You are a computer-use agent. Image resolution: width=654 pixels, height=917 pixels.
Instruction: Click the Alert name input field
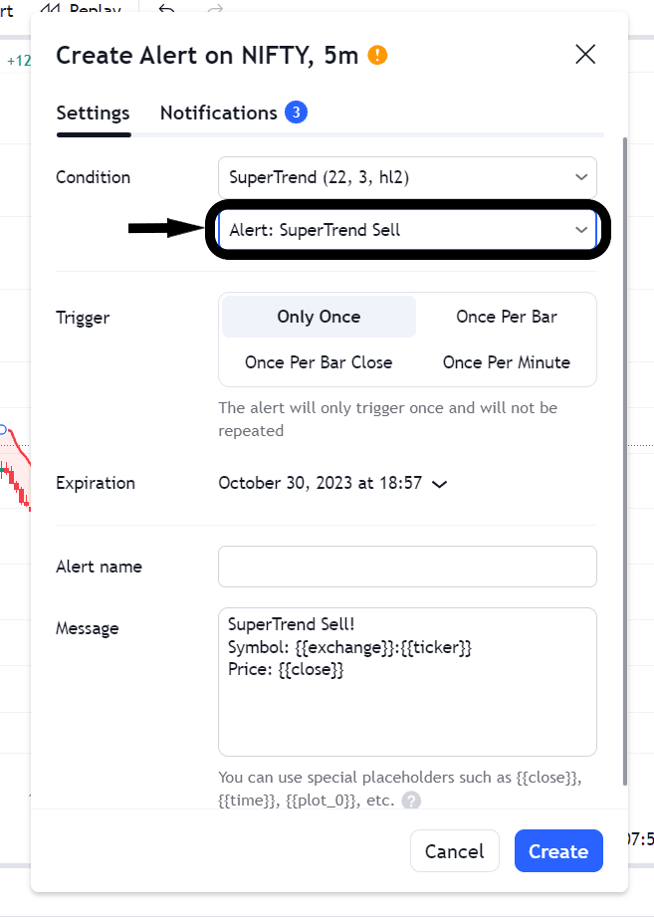click(407, 567)
